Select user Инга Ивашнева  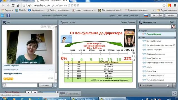pos(157,45)
